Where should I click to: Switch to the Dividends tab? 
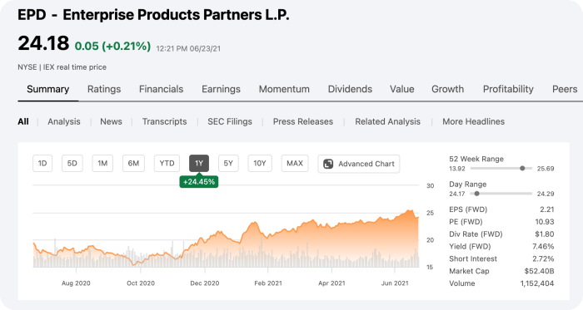(350, 89)
